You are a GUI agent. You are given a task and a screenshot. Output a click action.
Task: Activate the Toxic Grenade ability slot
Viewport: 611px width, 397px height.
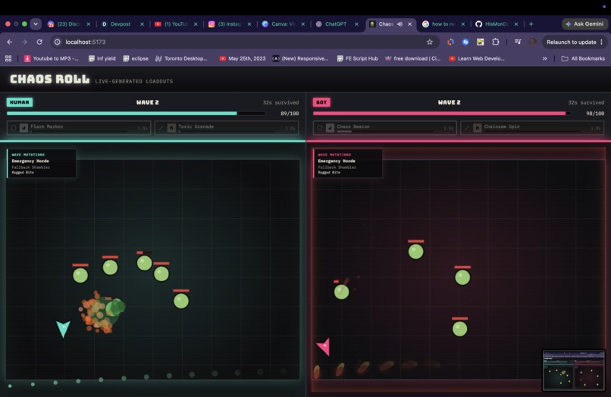(227, 127)
